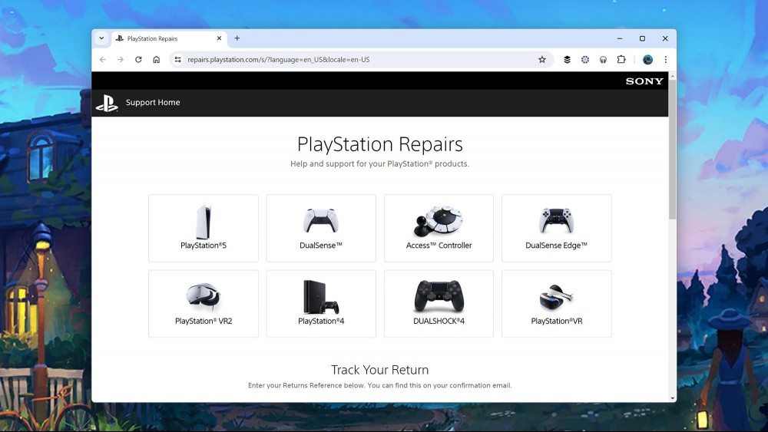This screenshot has height=432, width=768.
Task: Open Chrome's three-dot menu
Action: click(x=665, y=60)
